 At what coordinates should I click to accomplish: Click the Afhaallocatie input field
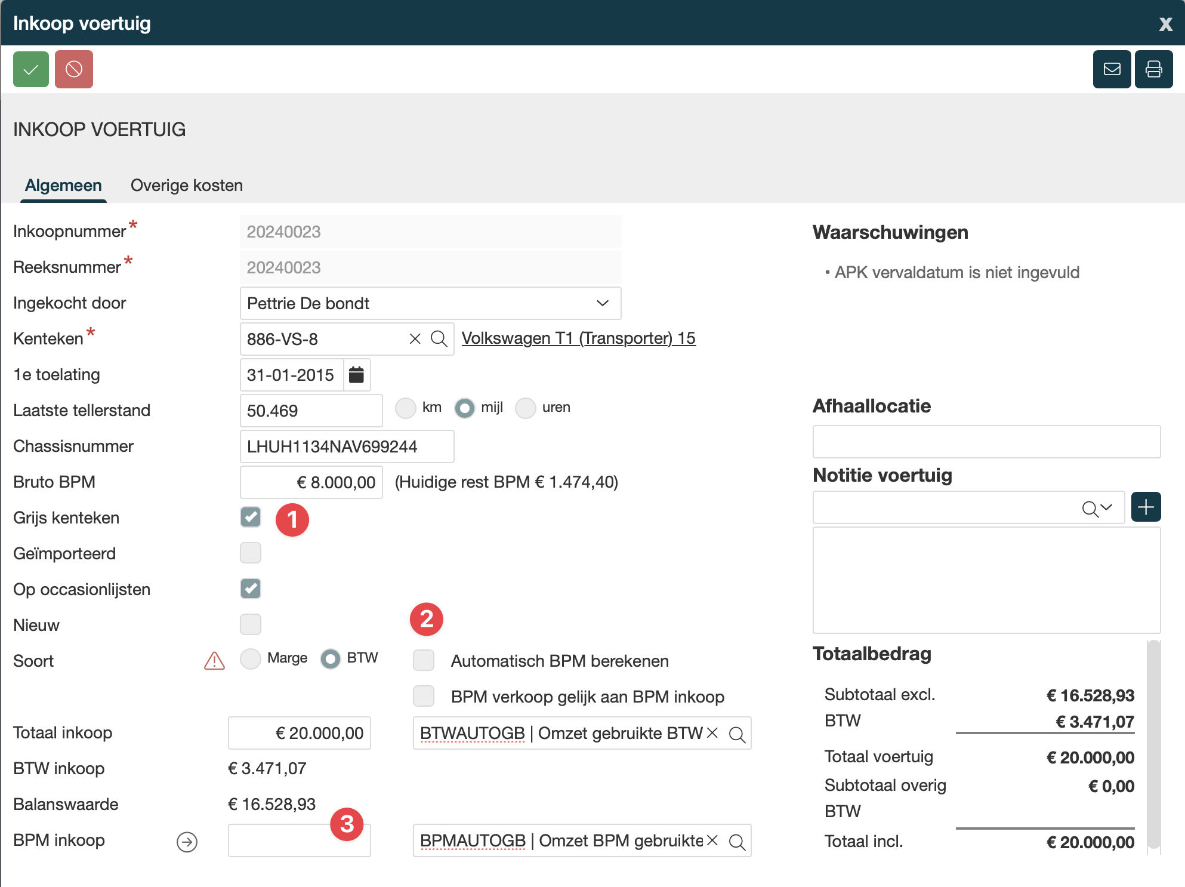(x=986, y=442)
